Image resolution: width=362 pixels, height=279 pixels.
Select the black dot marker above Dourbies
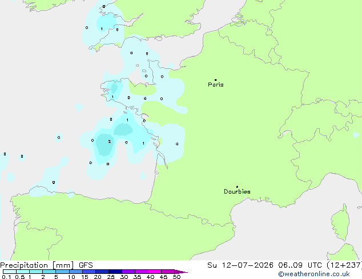(237, 187)
